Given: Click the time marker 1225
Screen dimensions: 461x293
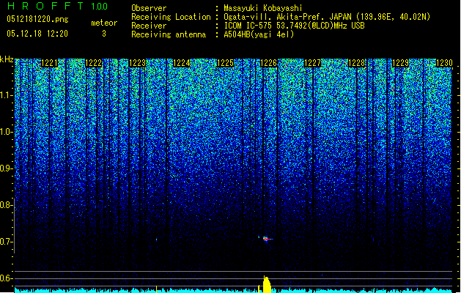Looking at the screenshot, I should (225, 63).
